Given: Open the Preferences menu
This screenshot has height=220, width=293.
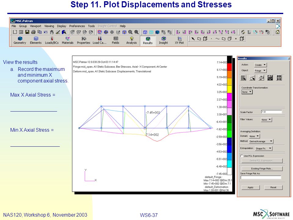Looking at the screenshot, I should pos(77,26).
